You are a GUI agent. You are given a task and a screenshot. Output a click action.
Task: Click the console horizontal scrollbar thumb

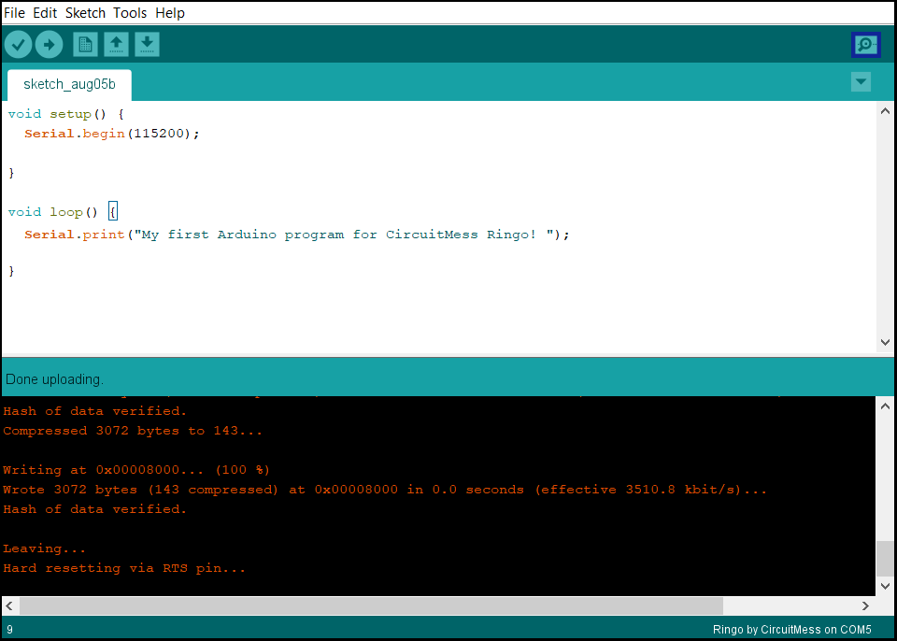click(x=371, y=605)
